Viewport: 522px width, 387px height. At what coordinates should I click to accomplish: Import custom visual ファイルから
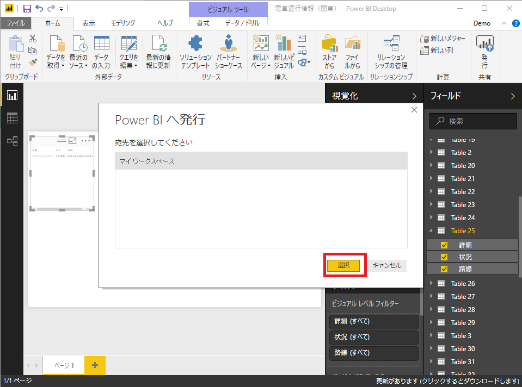point(352,52)
